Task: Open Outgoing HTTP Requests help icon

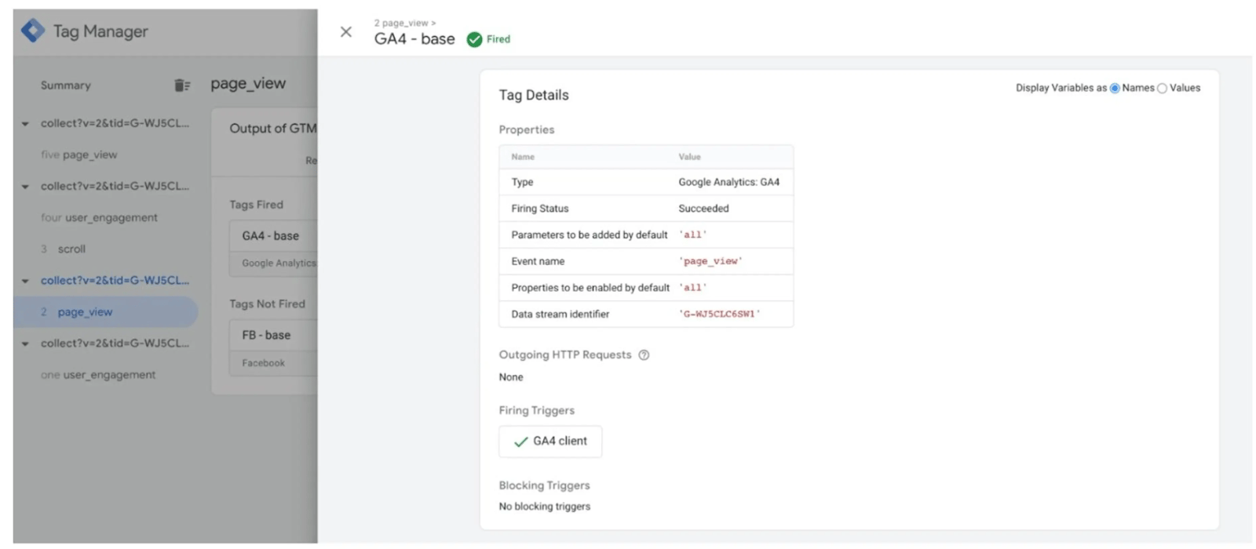Action: 644,355
